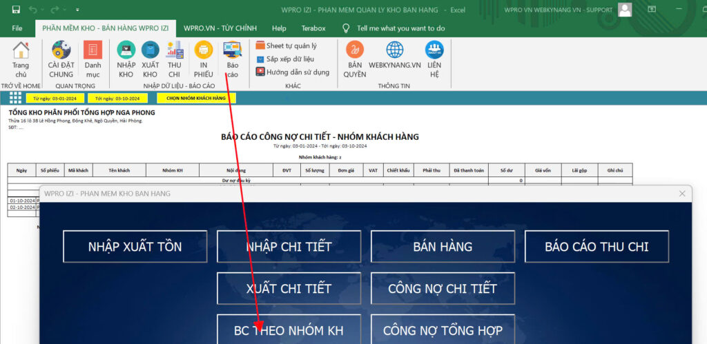Click the Trang chủ home icon
The height and width of the screenshot is (344, 707).
click(x=21, y=58)
